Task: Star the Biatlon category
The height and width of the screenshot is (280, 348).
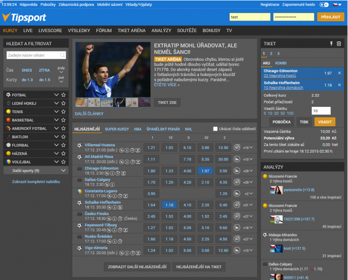Action: click(64, 137)
